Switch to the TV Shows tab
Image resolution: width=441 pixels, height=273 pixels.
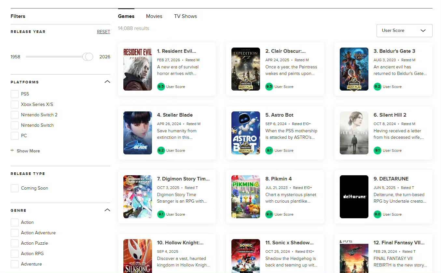click(x=185, y=16)
